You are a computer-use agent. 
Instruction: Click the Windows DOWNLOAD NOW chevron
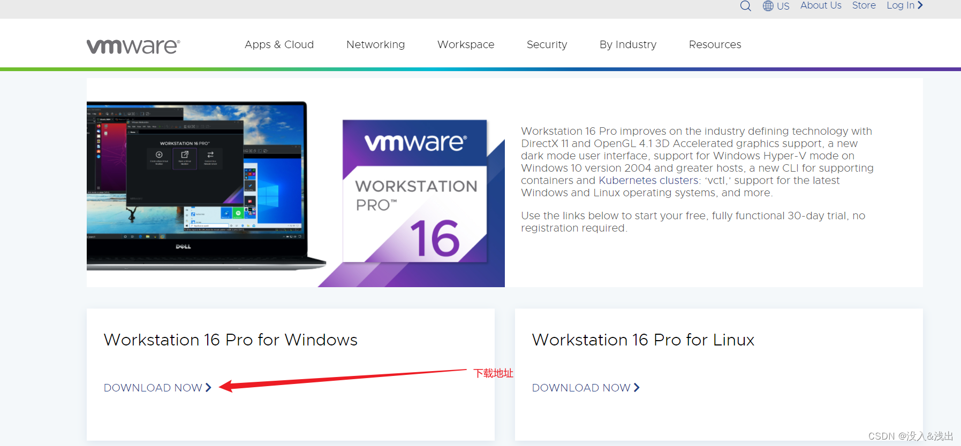(x=208, y=388)
